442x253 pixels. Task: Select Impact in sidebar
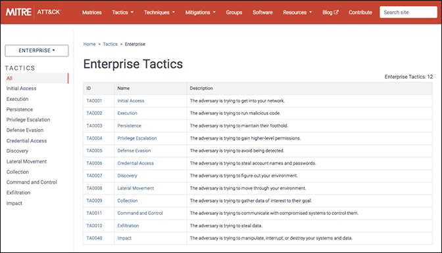14,203
